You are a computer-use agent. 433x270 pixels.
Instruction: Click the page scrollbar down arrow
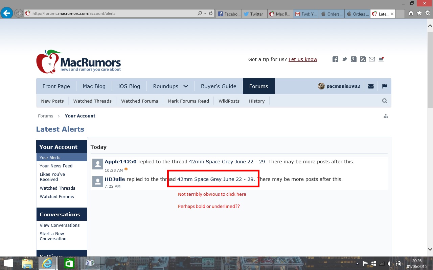click(x=430, y=249)
